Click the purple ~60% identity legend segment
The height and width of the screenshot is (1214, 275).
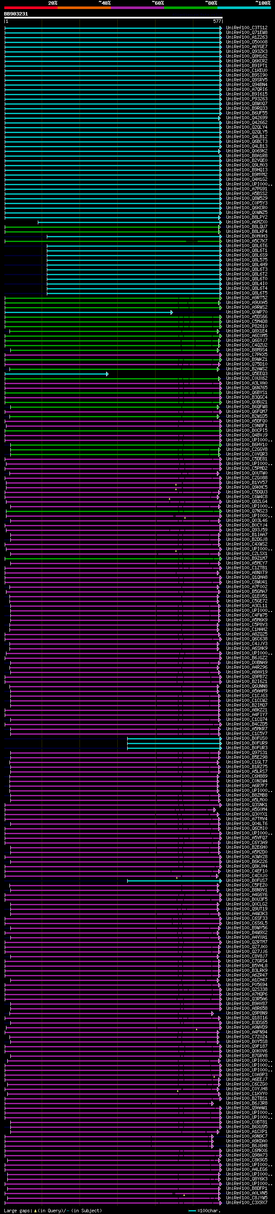(138, 8)
